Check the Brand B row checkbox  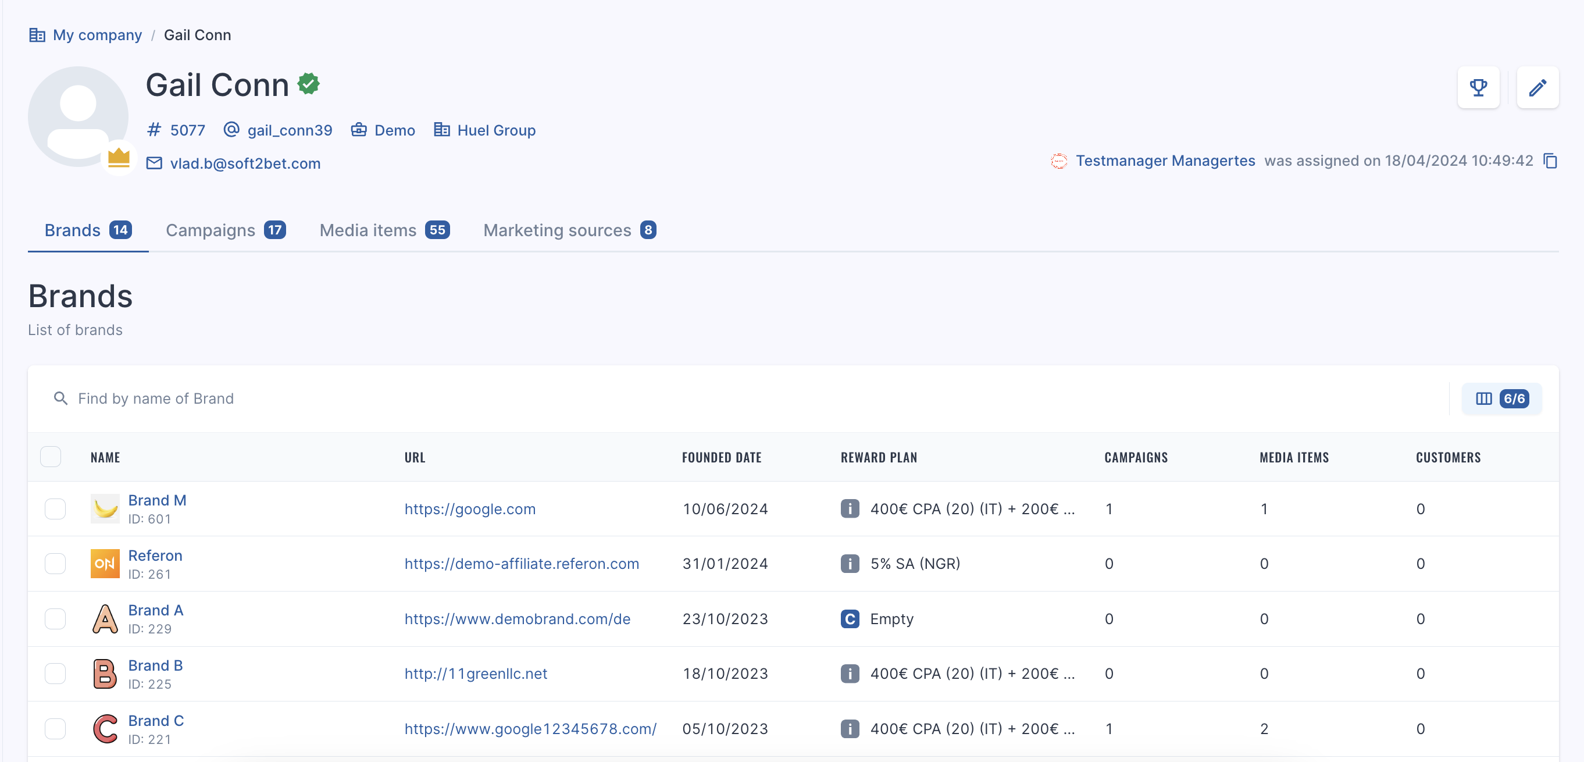tap(55, 674)
